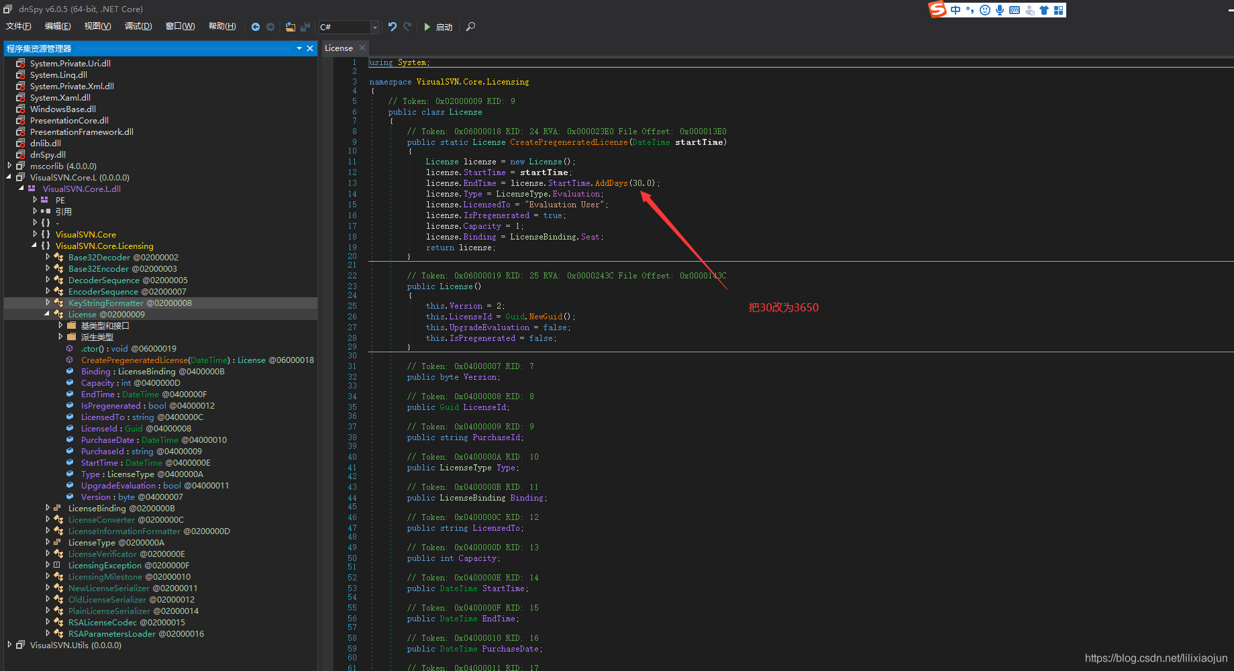The image size is (1234, 671).
Task: Click the VisualSVN.Core.Licensing namespace in code
Action: 472,82
